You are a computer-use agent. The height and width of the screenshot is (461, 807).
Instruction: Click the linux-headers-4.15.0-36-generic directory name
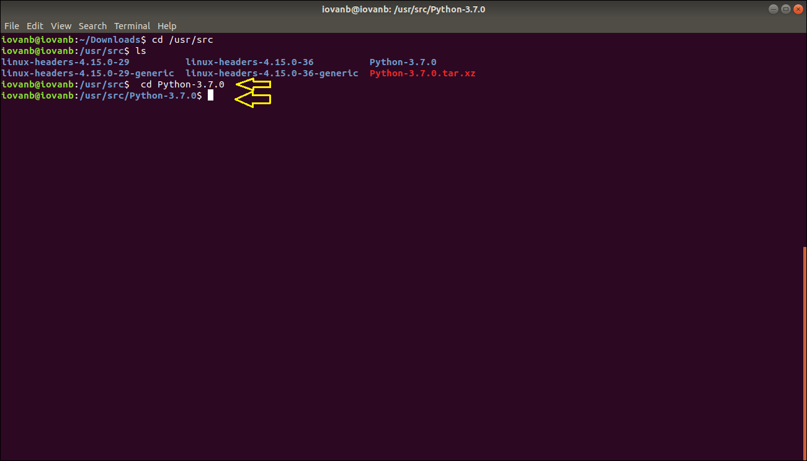click(x=272, y=73)
